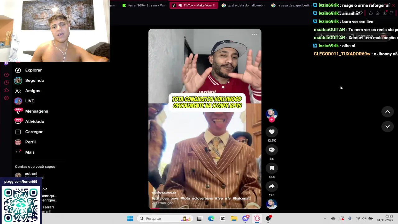Launch Microsoft Edge from taskbar
This screenshot has width=398, height=224.
pyautogui.click(x=211, y=218)
